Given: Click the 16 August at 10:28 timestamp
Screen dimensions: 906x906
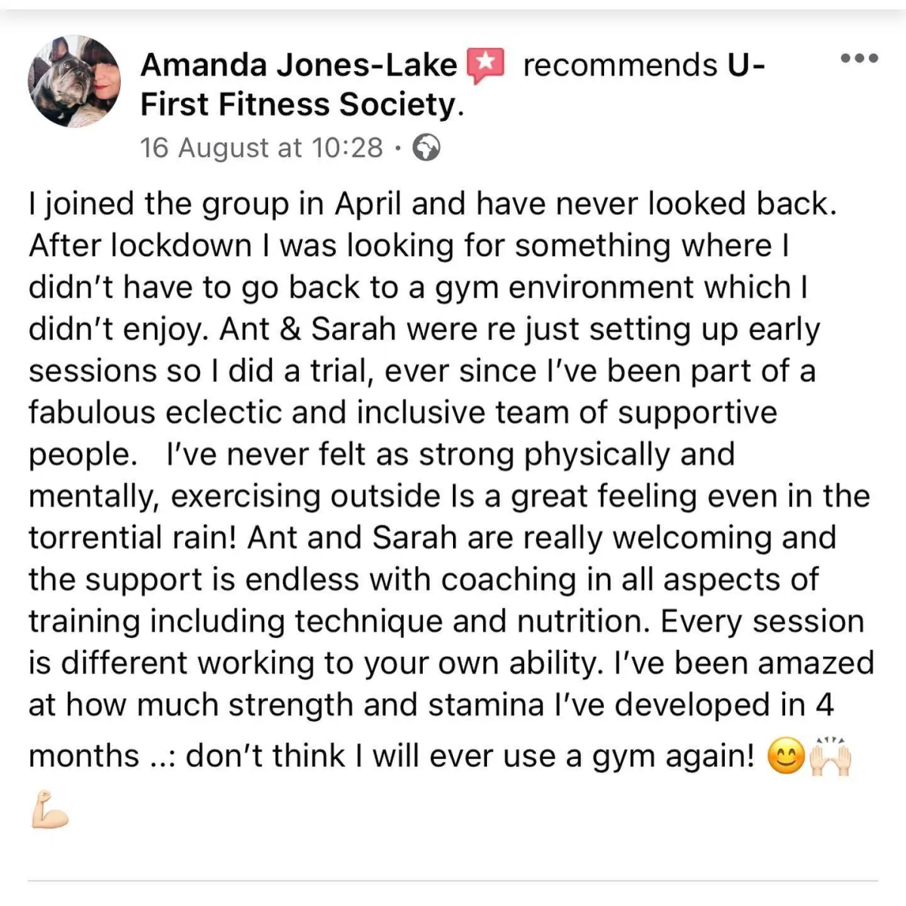Looking at the screenshot, I should click(261, 148).
